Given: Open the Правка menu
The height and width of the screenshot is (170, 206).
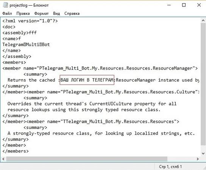Looking at the screenshot, I should coord(23,13).
